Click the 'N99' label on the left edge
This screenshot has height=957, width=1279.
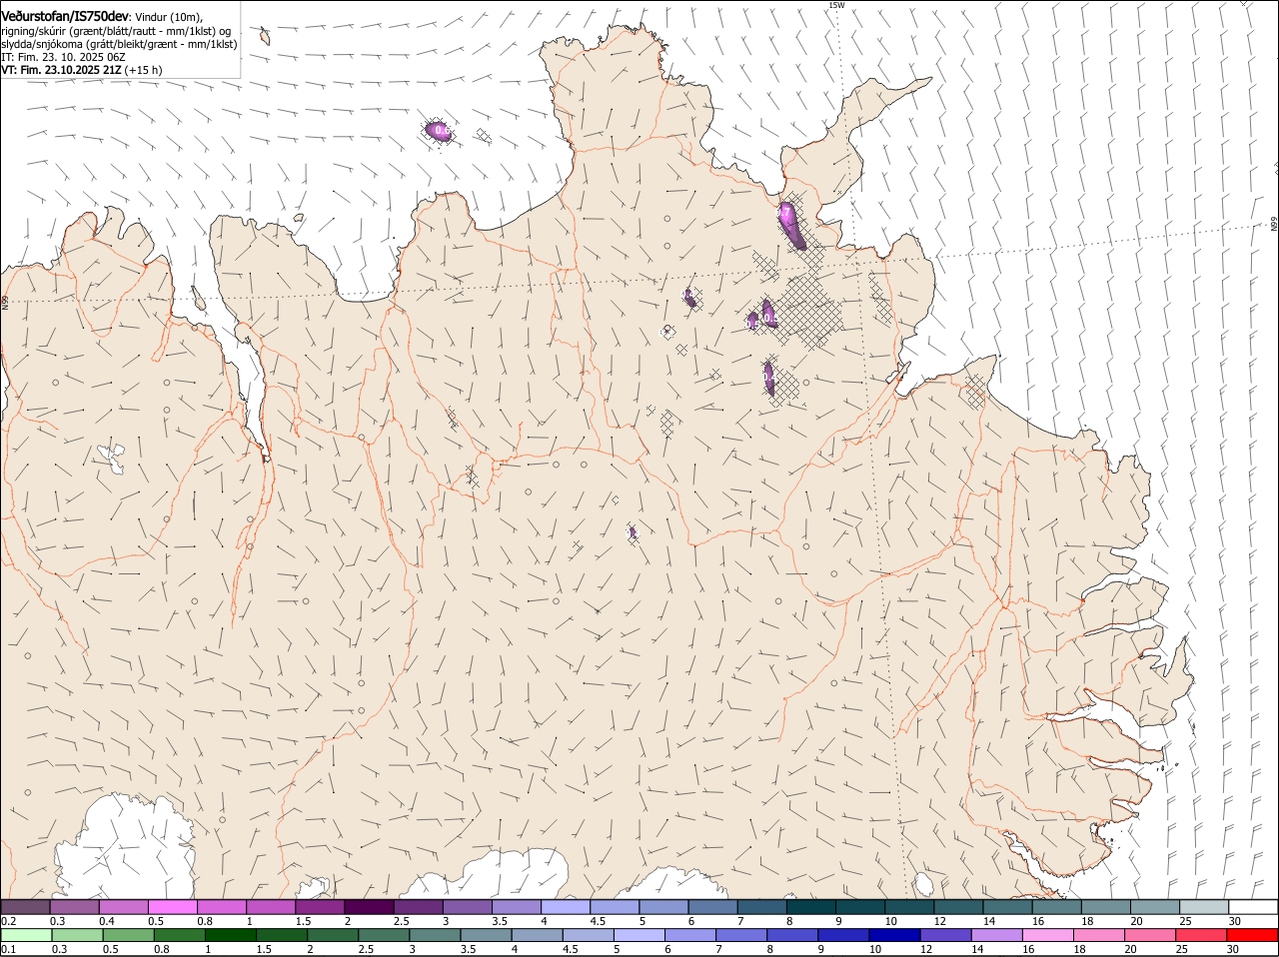coord(5,301)
